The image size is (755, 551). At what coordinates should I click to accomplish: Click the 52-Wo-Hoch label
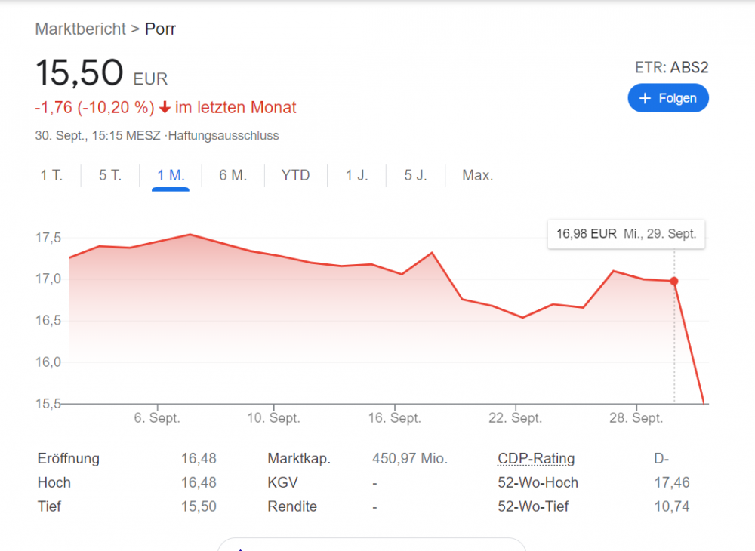538,482
